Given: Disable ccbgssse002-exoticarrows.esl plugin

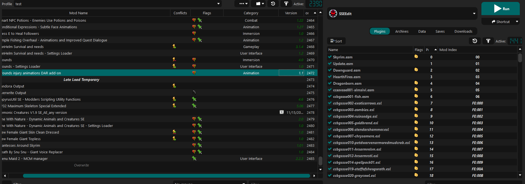Looking at the screenshot, I should pyautogui.click(x=330, y=103).
